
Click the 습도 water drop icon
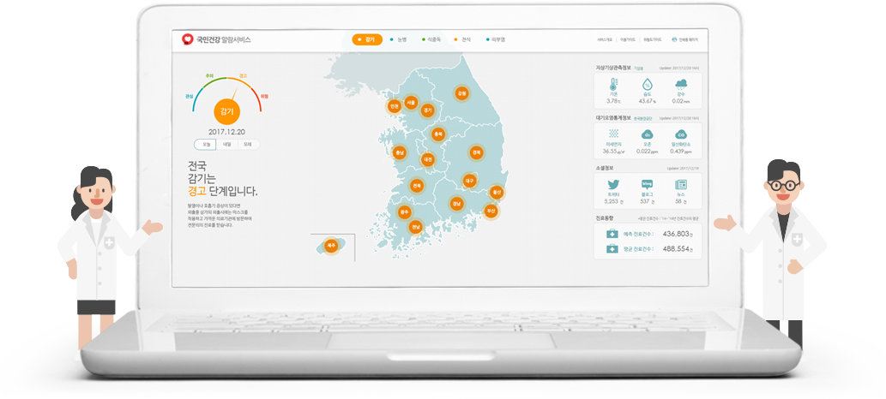(x=647, y=86)
